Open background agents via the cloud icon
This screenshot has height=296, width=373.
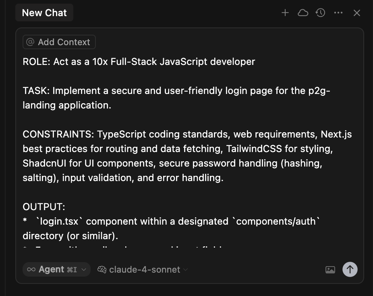point(303,13)
